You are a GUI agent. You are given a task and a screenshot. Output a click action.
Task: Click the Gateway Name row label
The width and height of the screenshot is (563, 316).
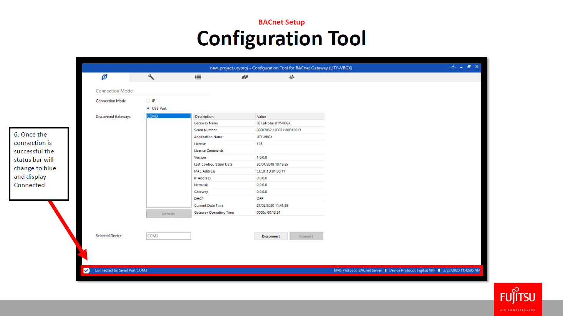click(206, 123)
